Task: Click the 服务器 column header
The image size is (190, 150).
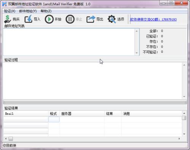Action: [82, 114]
